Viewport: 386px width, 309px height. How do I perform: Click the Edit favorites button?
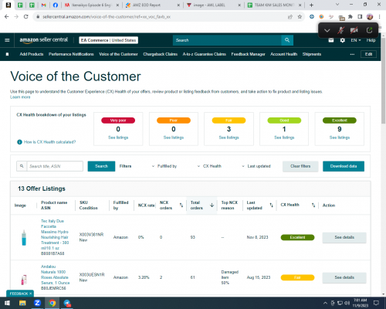(x=368, y=54)
